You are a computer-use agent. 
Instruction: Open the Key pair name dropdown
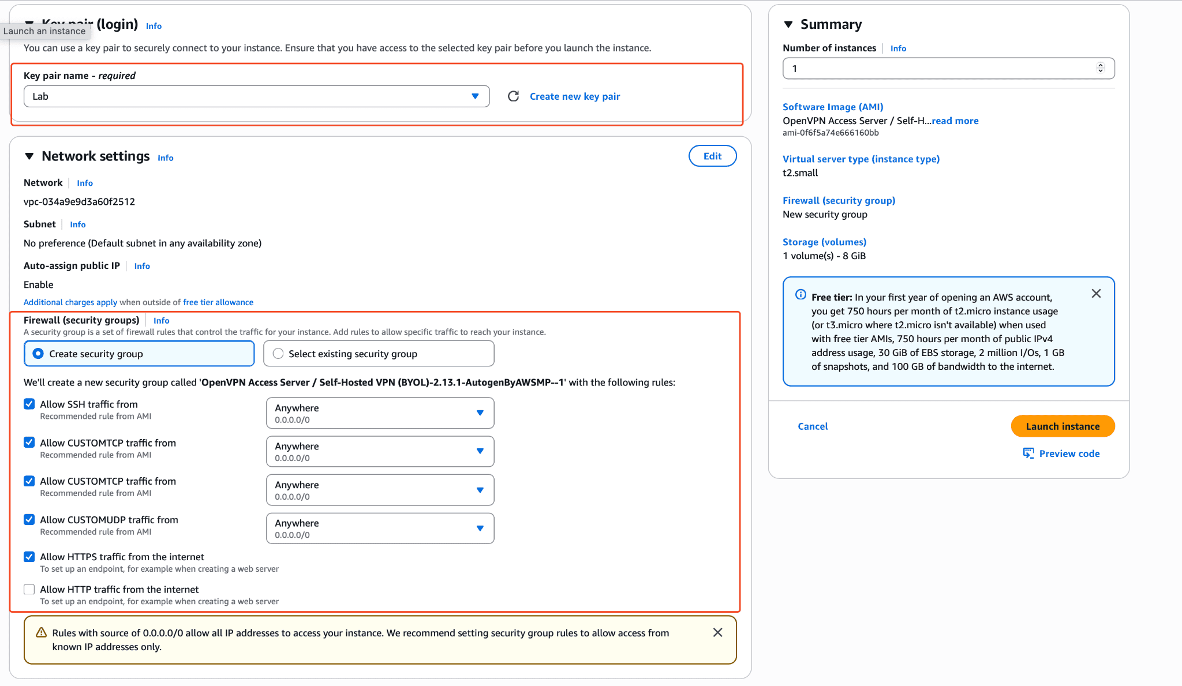pos(256,96)
